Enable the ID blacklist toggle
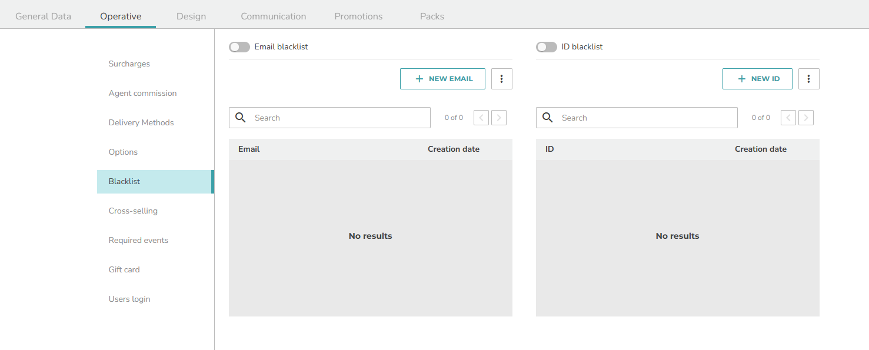 click(547, 47)
